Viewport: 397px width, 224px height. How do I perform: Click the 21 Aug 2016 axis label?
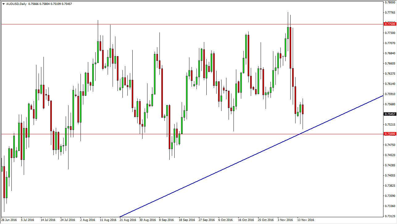[x=127, y=220]
